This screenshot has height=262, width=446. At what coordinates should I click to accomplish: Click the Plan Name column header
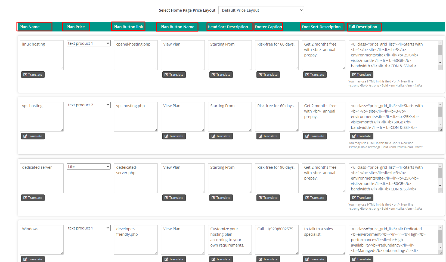(x=30, y=27)
